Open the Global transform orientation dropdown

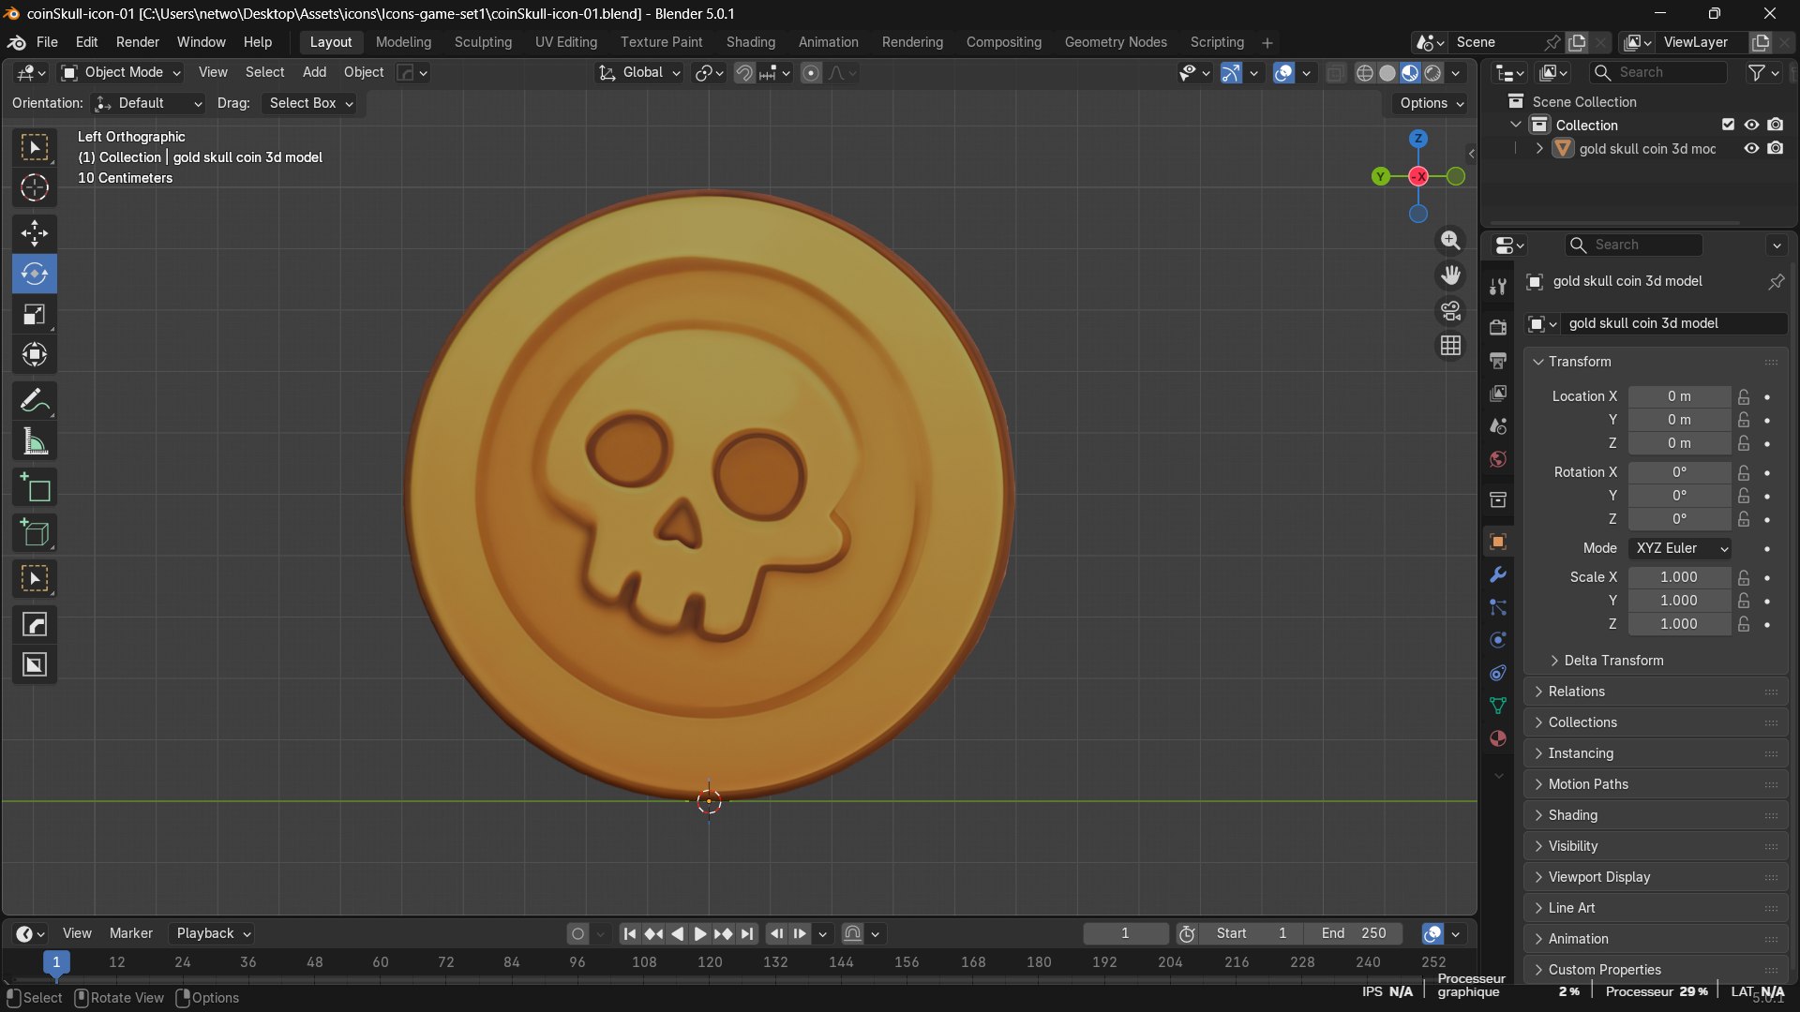point(639,73)
